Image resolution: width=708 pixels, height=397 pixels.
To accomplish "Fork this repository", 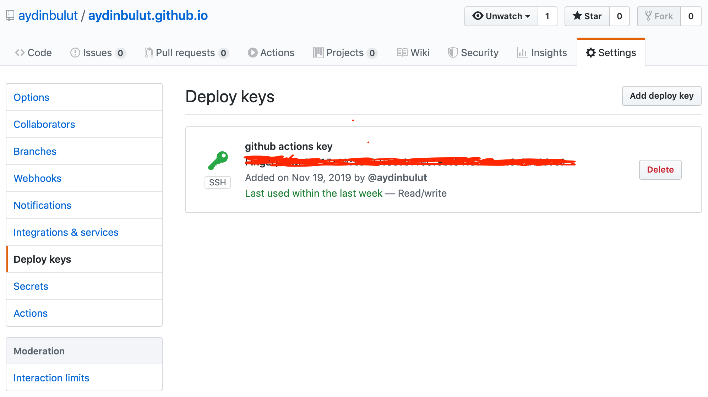I will click(659, 16).
